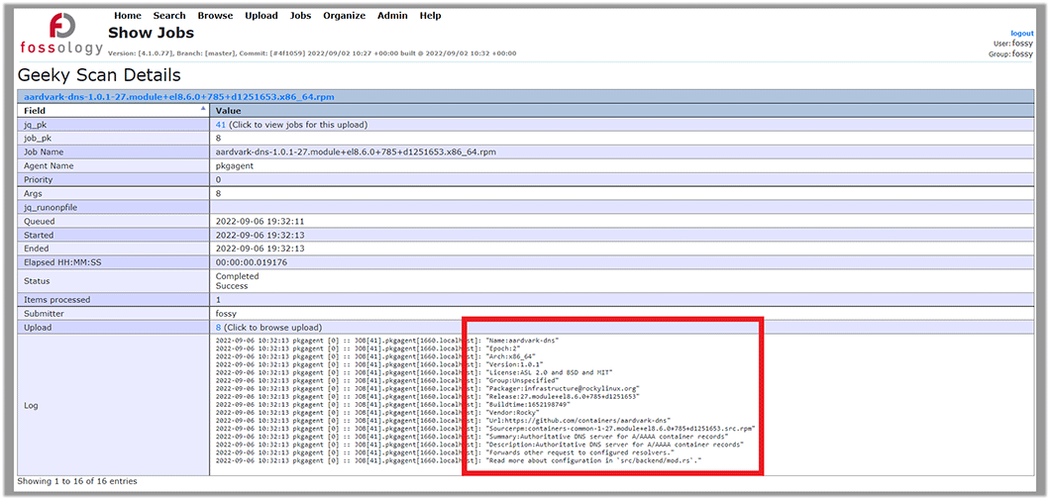This screenshot has width=1050, height=500.
Task: Click the FOSSology logo
Action: coord(61,35)
